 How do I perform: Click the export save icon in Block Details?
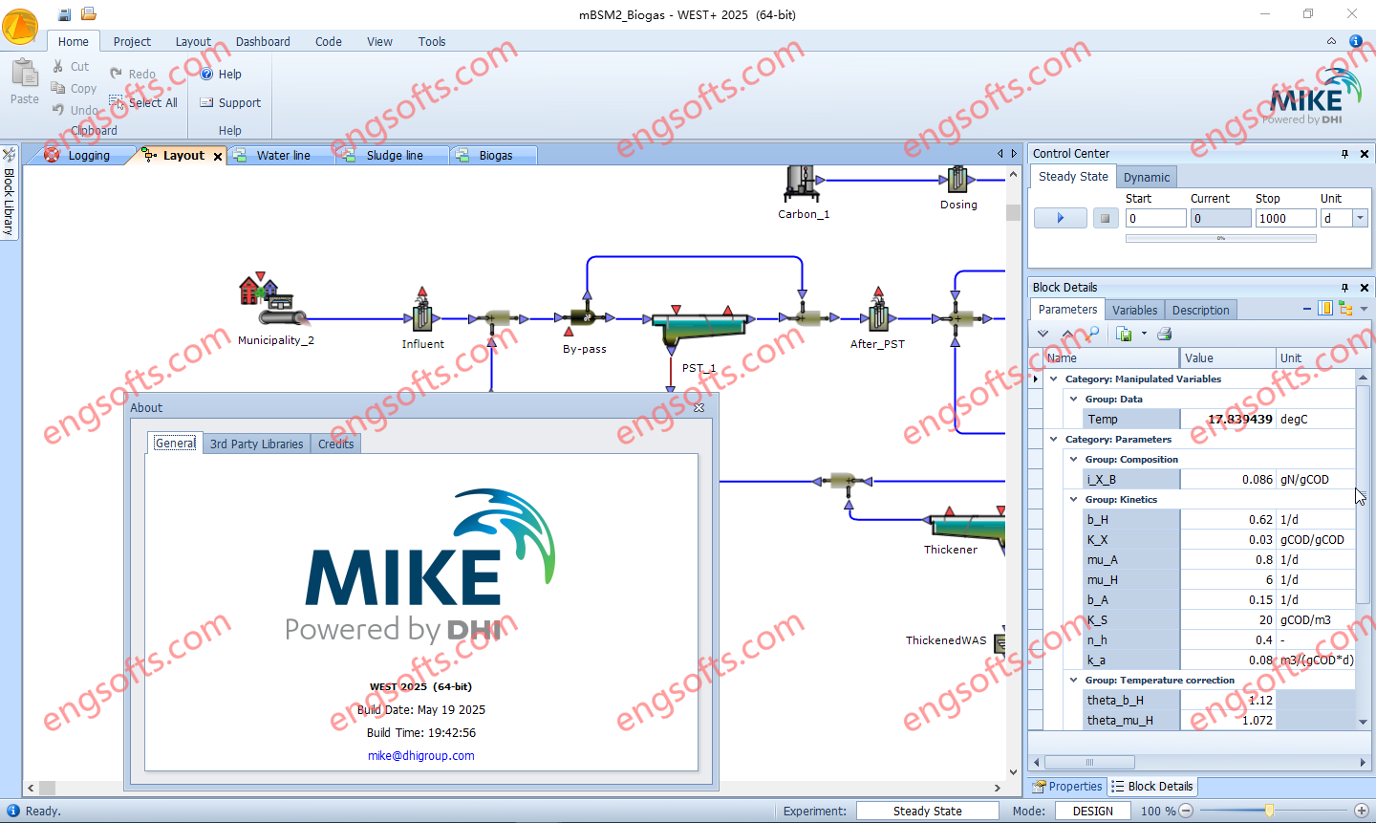pyautogui.click(x=1125, y=334)
